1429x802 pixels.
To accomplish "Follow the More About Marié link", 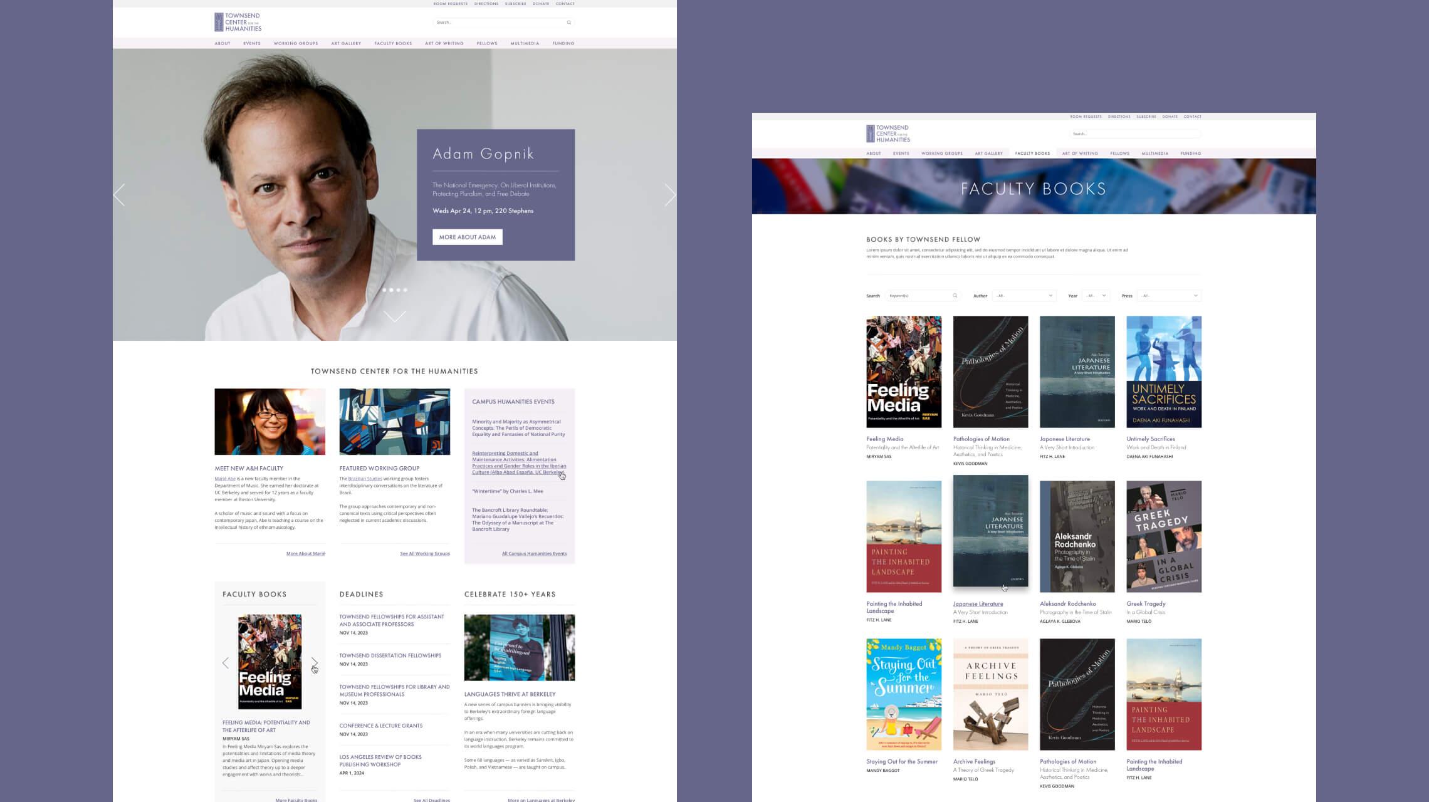I will [x=306, y=554].
